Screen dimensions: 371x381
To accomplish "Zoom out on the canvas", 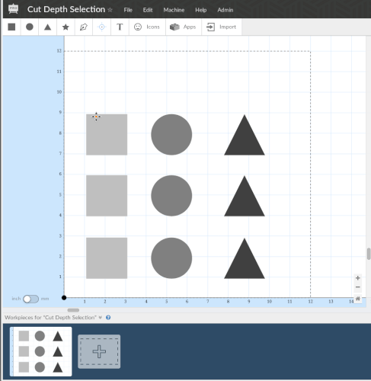I will pos(358,287).
